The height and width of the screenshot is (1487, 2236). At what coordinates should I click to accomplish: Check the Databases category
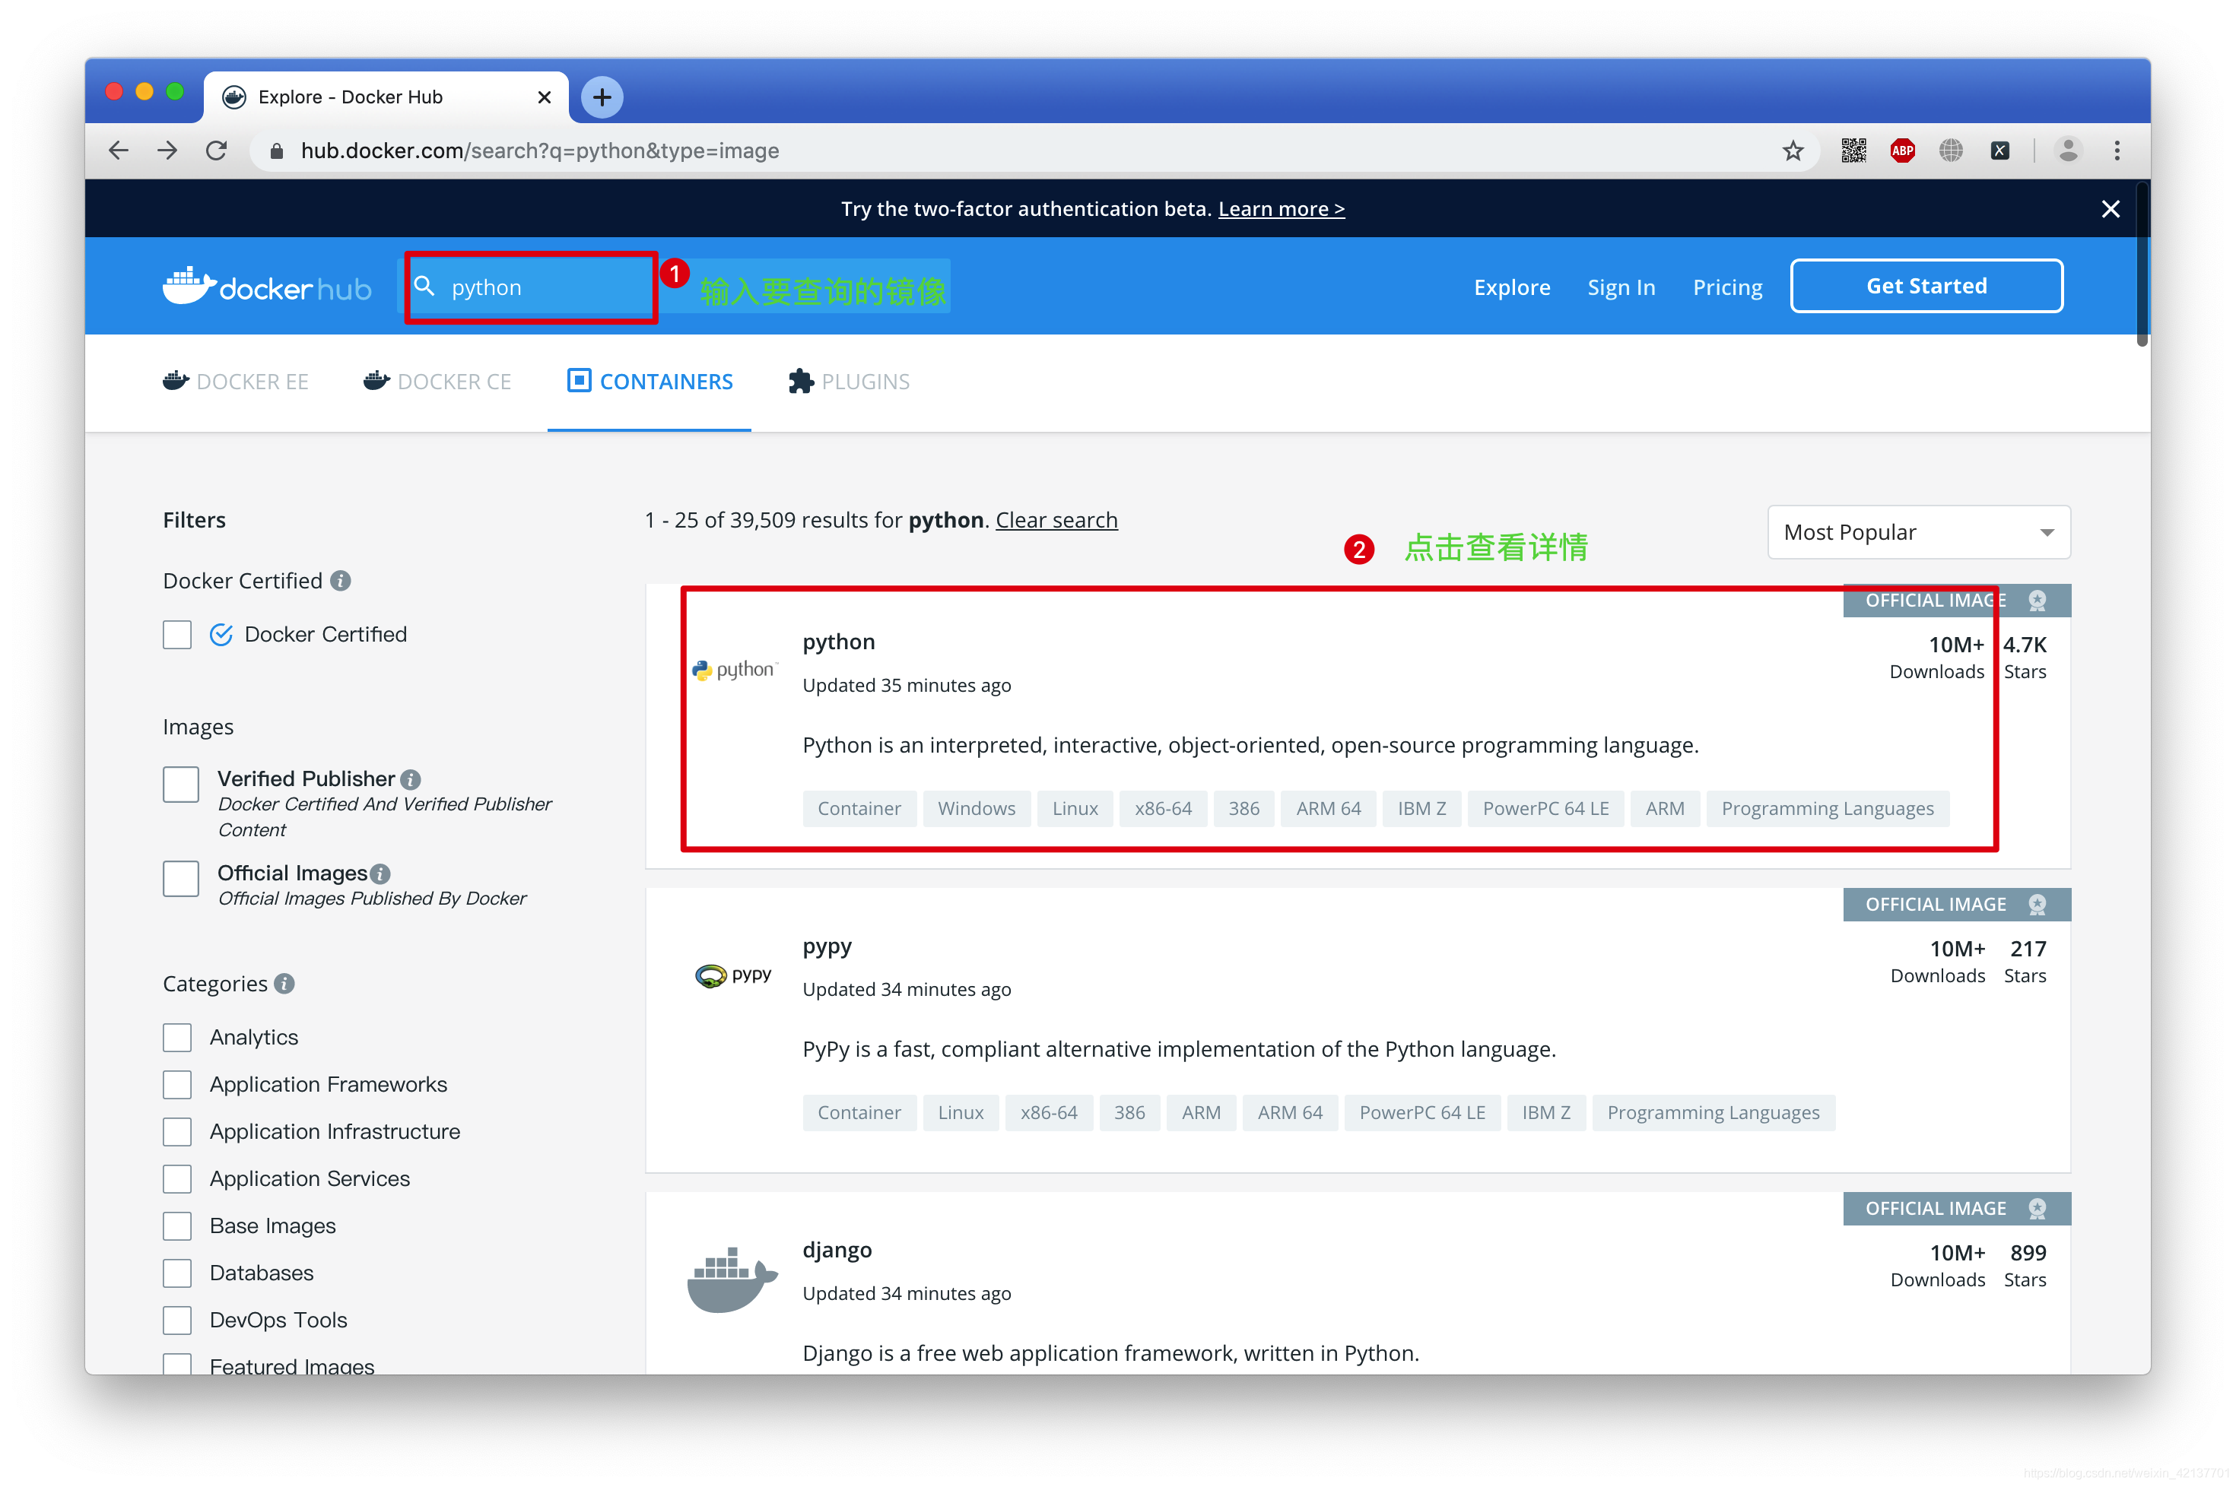pyautogui.click(x=177, y=1273)
